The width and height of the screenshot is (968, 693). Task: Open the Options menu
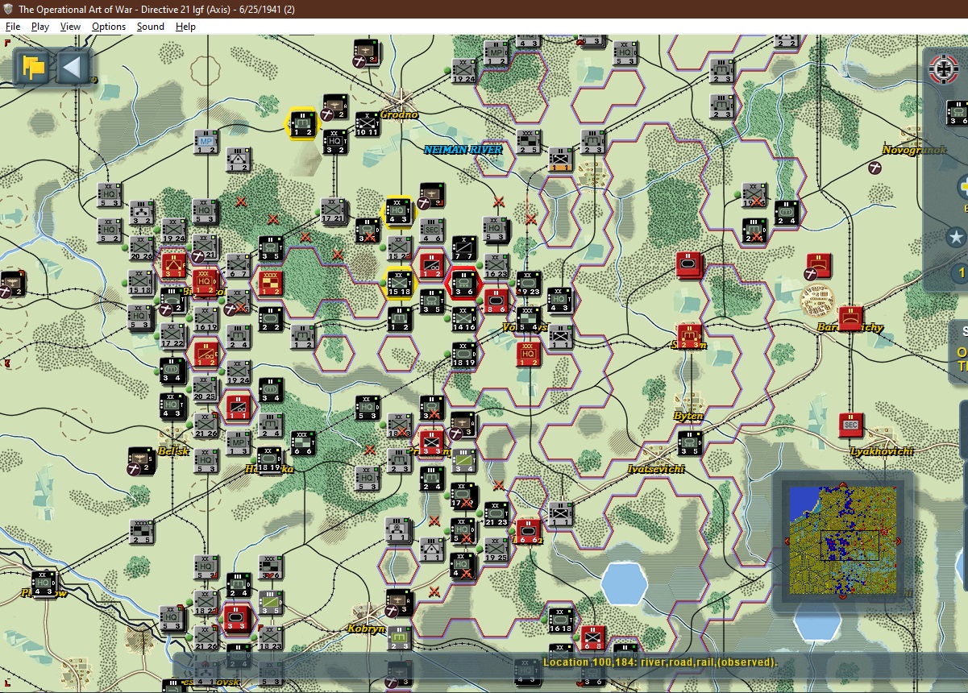pyautogui.click(x=109, y=27)
